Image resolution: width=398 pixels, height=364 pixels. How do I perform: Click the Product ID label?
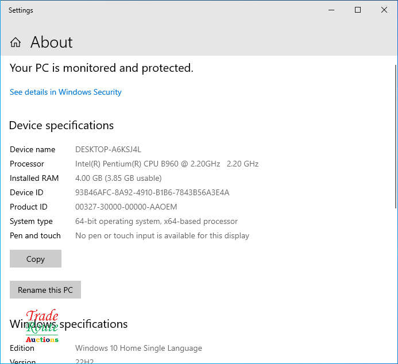tap(29, 207)
